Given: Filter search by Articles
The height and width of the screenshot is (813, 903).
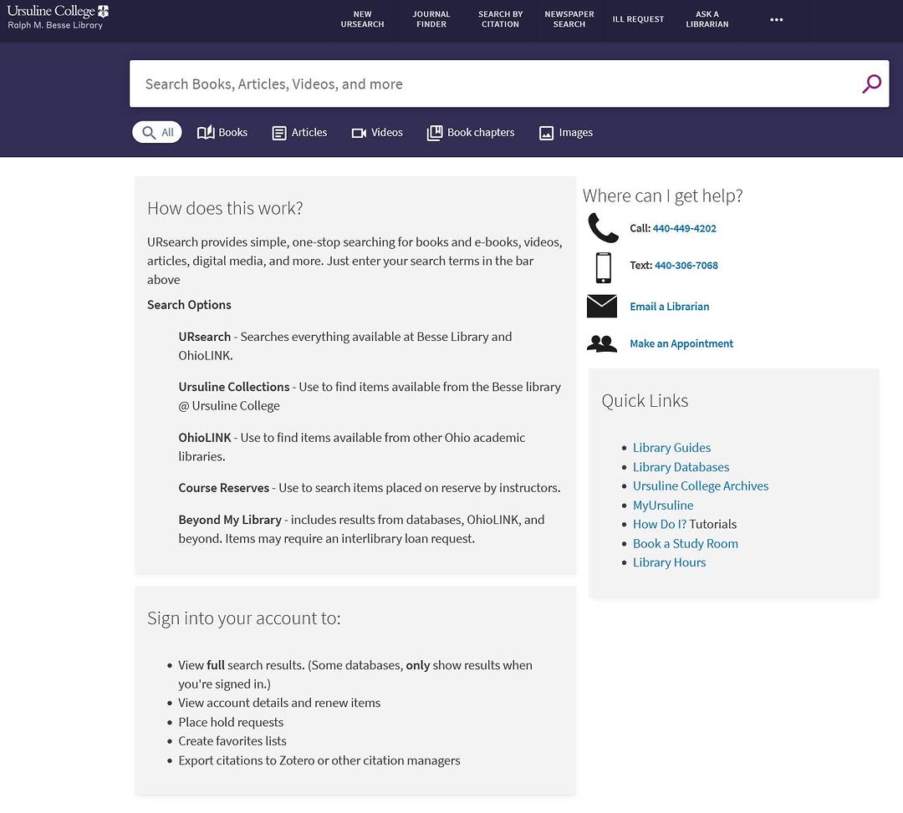Looking at the screenshot, I should (x=299, y=133).
